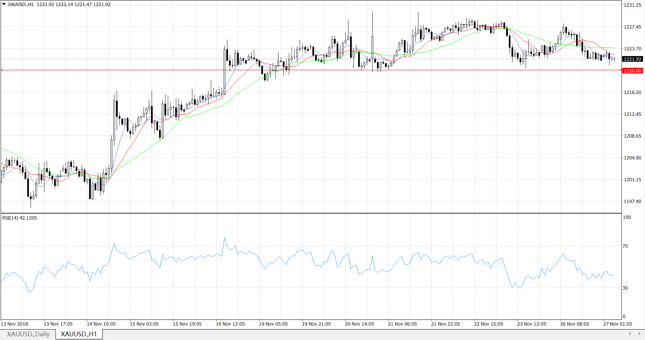This screenshot has width=645, height=340.
Task: Click the 16 Nov 12:05 time axis label
Action: pyautogui.click(x=230, y=324)
